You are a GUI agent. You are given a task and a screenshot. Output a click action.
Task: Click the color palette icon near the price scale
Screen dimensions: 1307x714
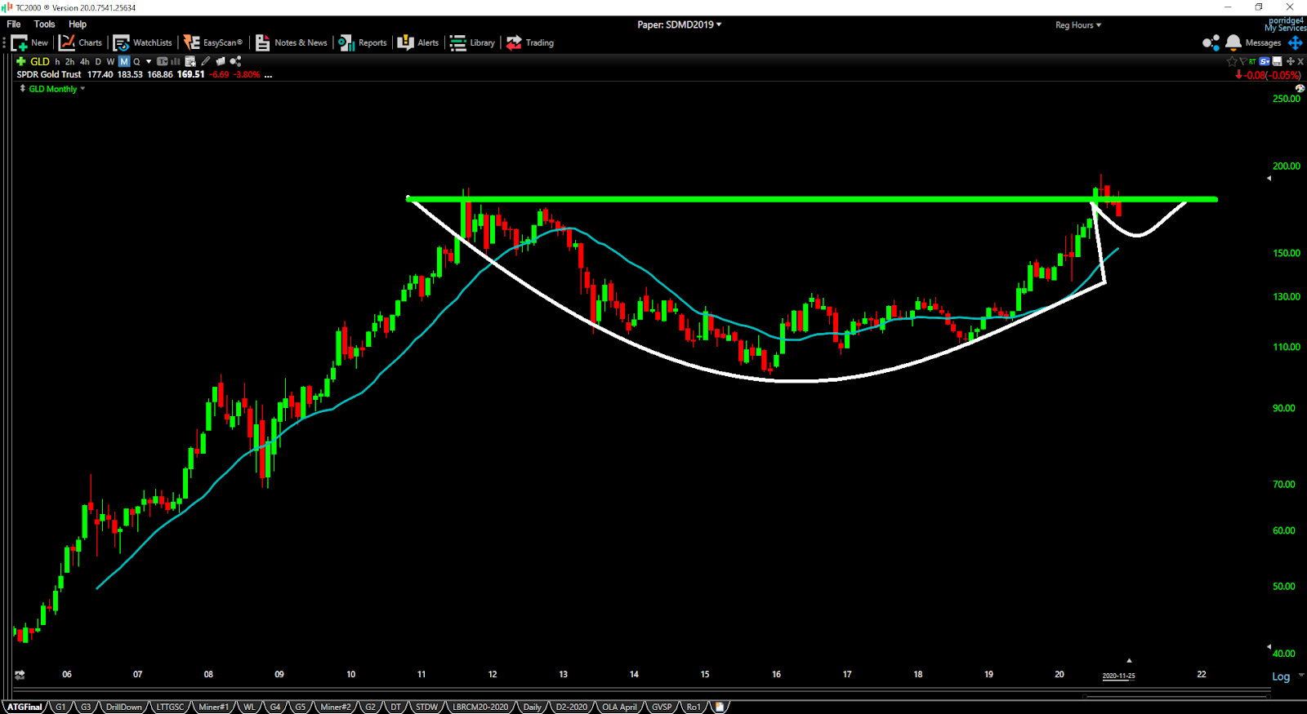pyautogui.click(x=1300, y=88)
